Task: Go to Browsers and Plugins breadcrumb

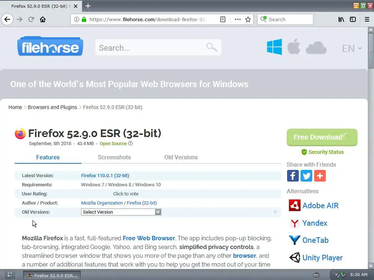Action: [x=52, y=107]
